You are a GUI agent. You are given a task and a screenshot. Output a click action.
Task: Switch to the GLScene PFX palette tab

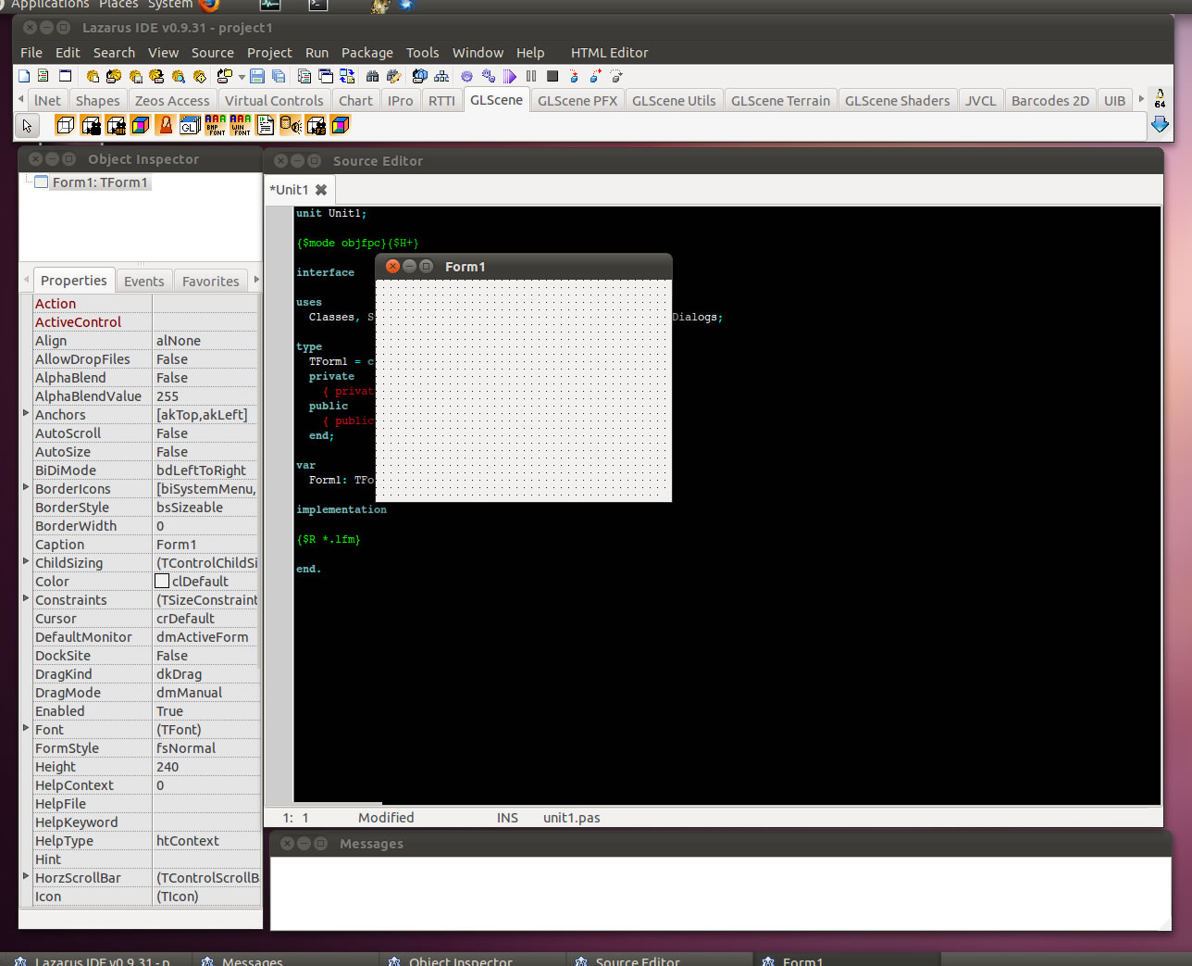point(577,101)
